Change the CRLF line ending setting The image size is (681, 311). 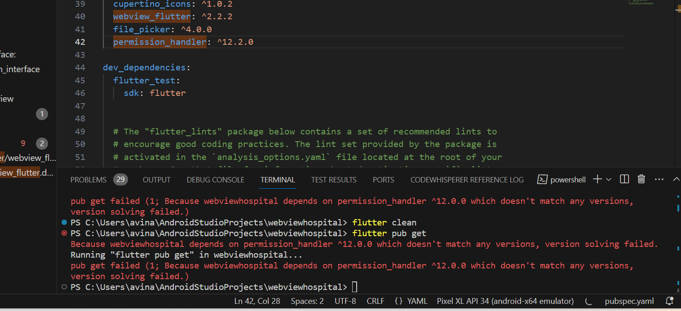(376, 301)
